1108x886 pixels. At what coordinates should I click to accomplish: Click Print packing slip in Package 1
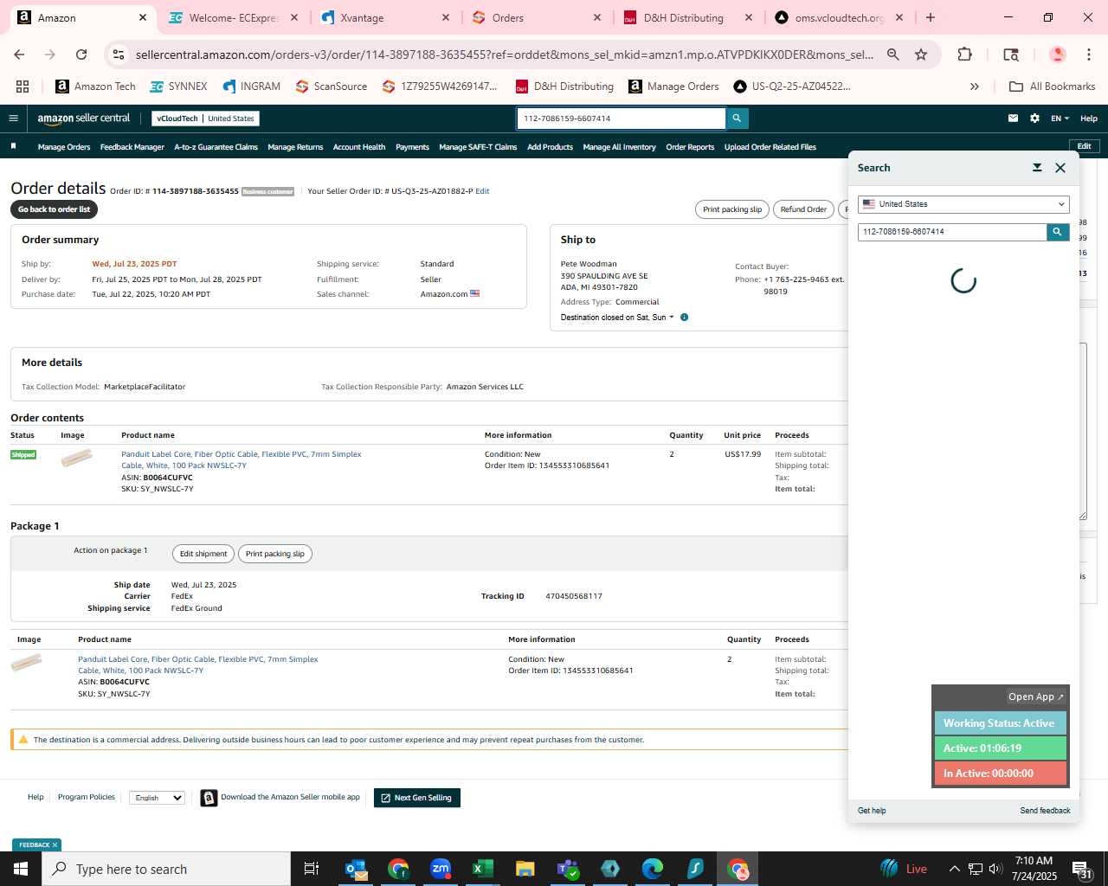point(275,554)
